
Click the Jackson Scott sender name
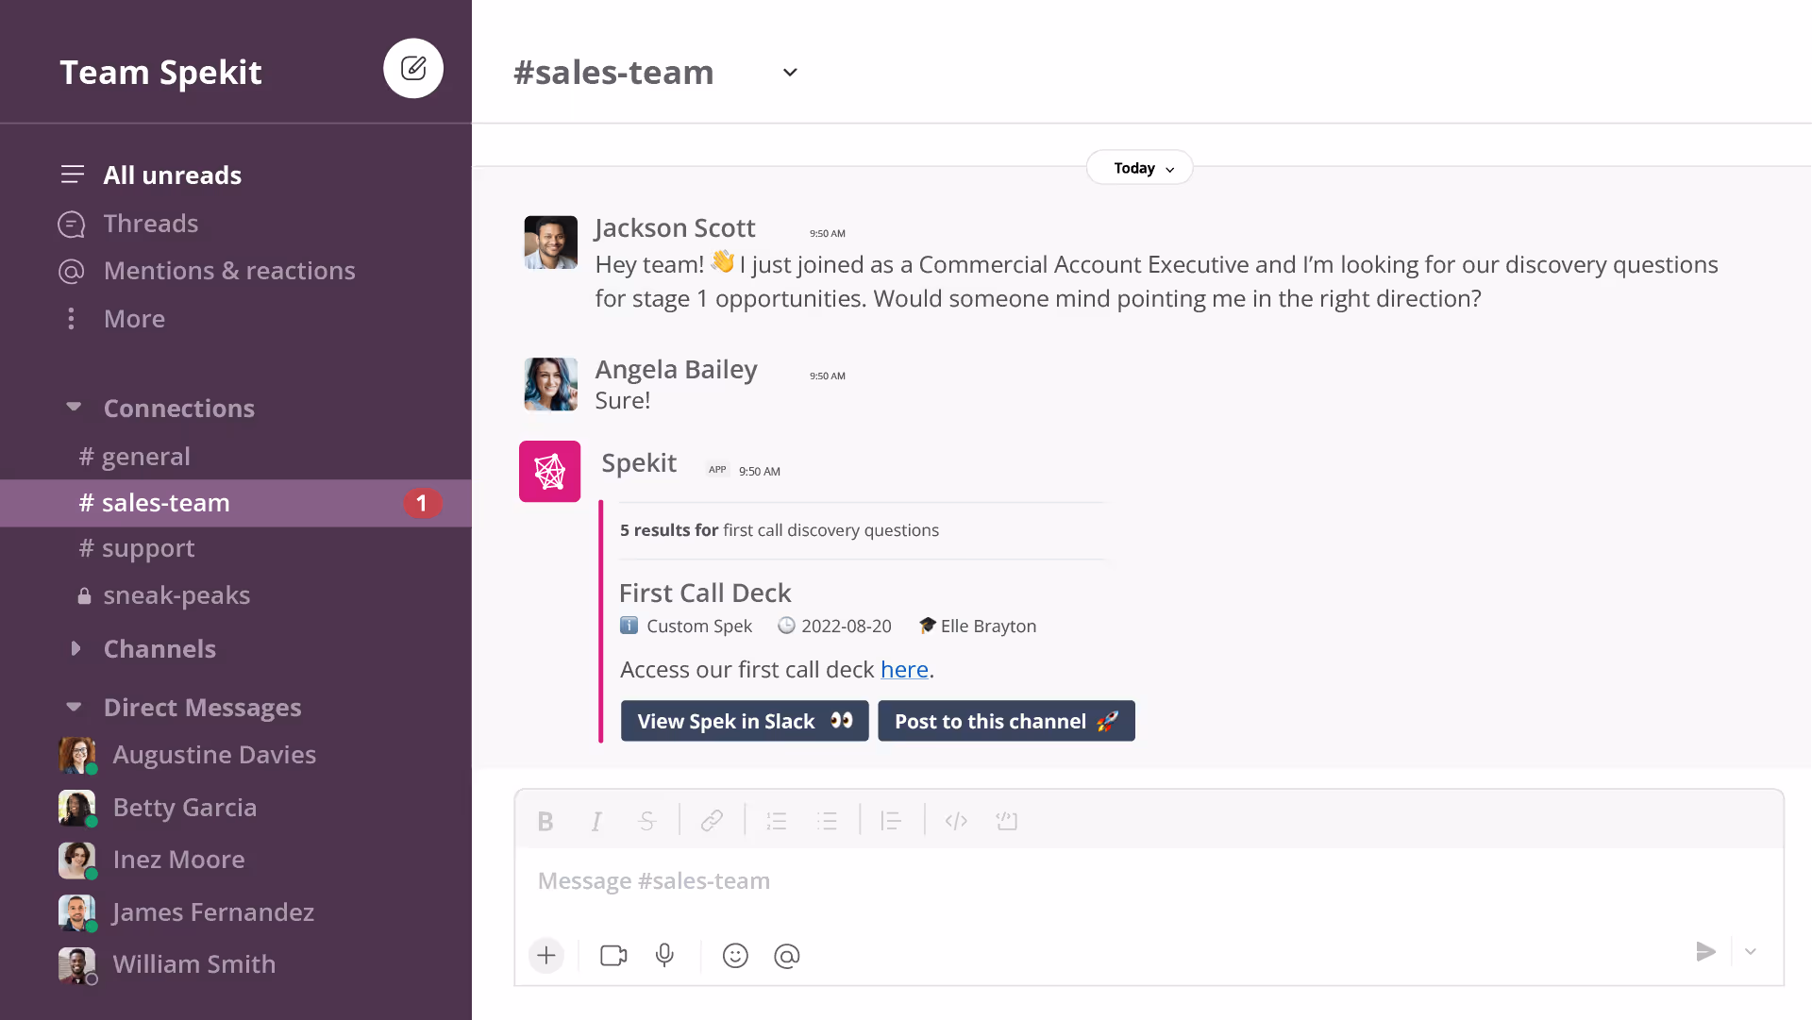coord(675,228)
